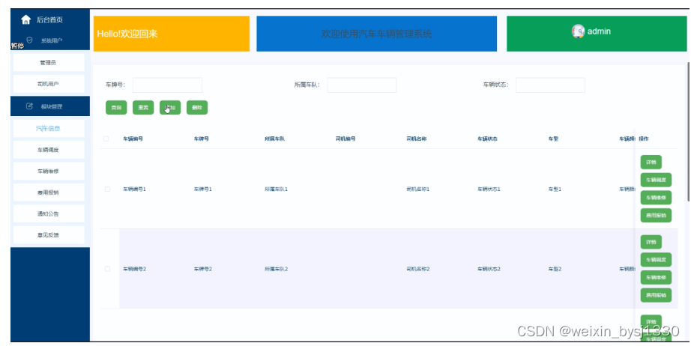Click cell 车型1

tap(555, 189)
